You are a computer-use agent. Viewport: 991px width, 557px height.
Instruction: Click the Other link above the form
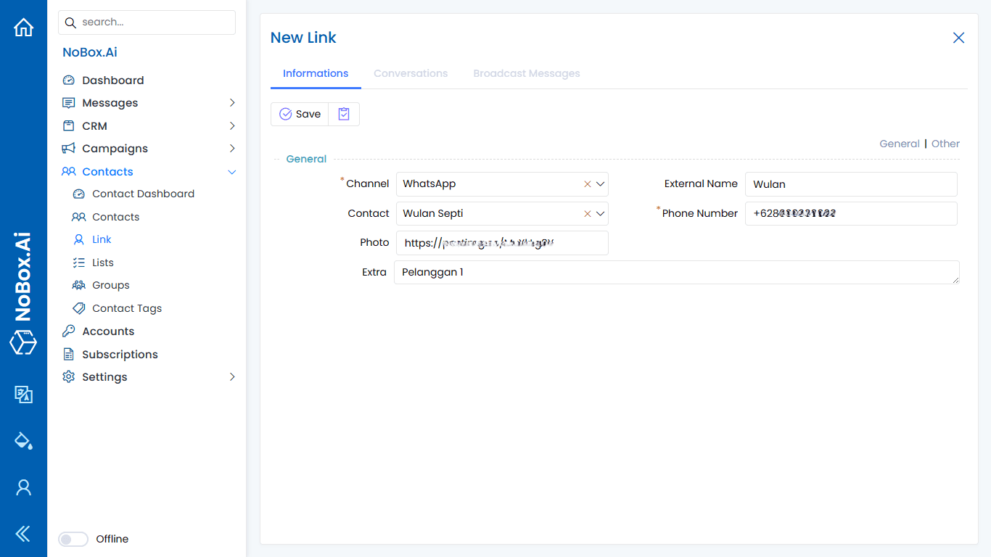[945, 144]
